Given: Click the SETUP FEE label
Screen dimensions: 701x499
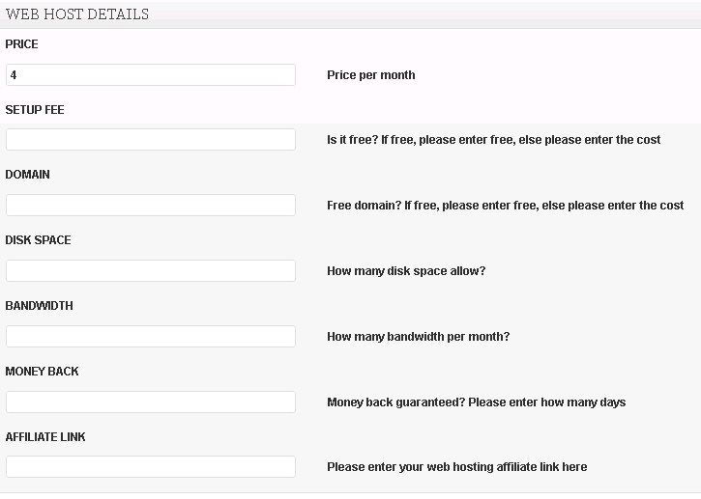Looking at the screenshot, I should (x=35, y=110).
